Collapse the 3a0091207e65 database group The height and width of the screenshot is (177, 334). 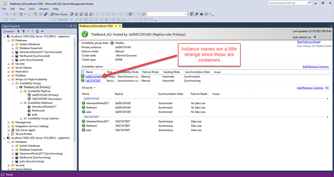[328, 99]
